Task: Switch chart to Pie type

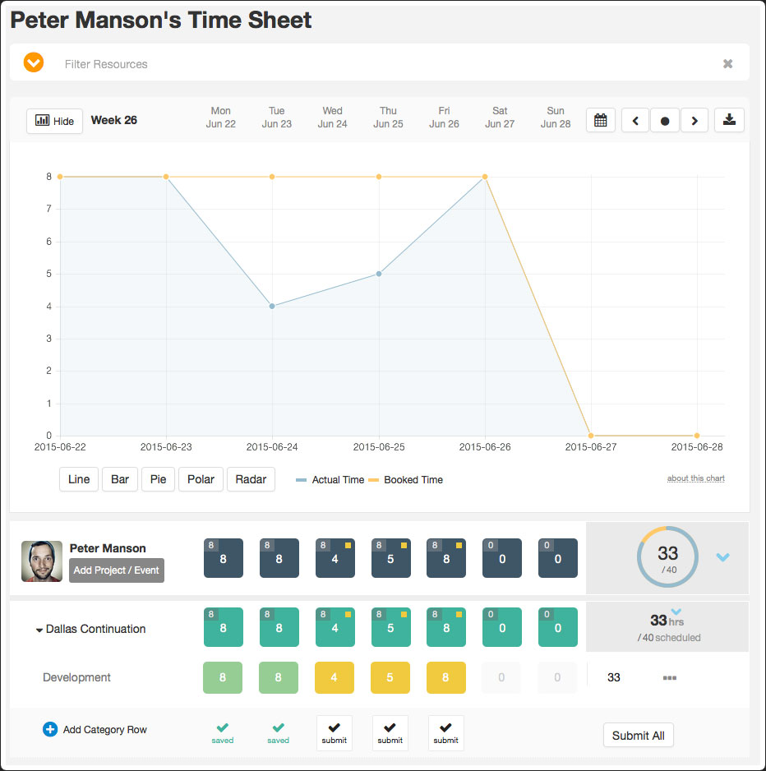Action: [x=158, y=479]
